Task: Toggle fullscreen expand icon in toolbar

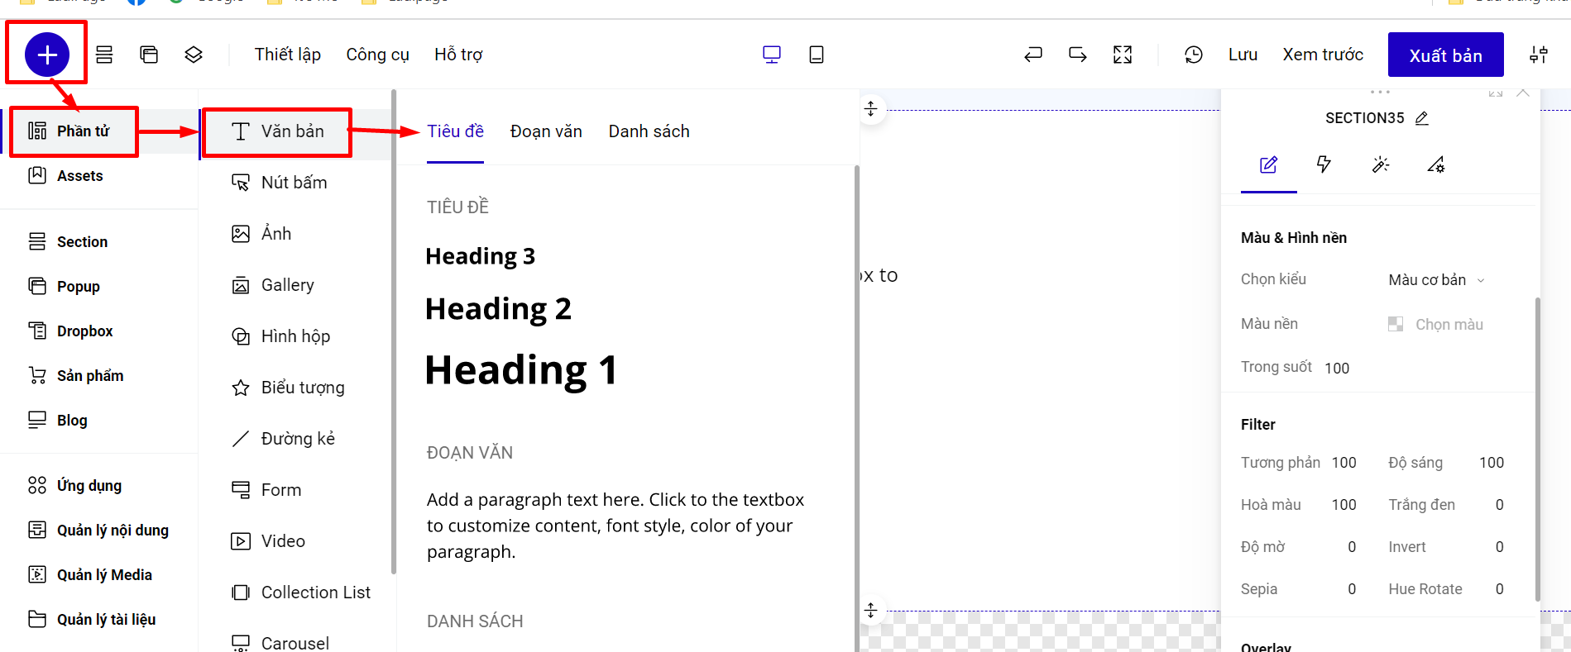Action: (x=1123, y=55)
